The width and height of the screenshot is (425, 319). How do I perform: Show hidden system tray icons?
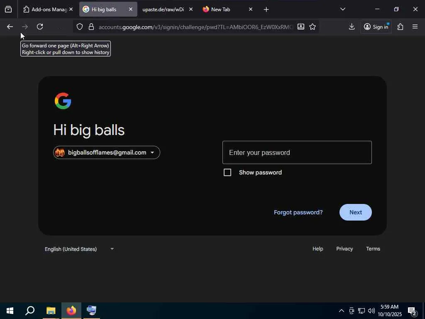[x=341, y=311]
